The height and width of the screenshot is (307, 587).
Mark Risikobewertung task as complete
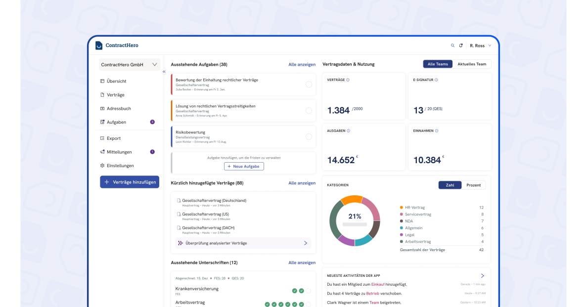coord(309,137)
